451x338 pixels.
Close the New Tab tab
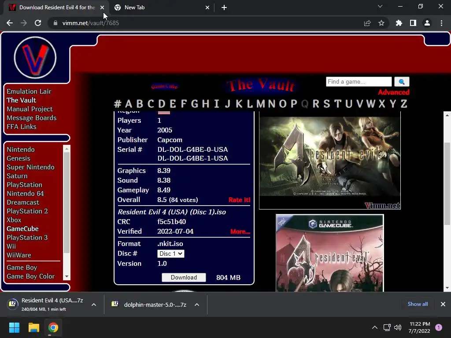[x=207, y=7]
